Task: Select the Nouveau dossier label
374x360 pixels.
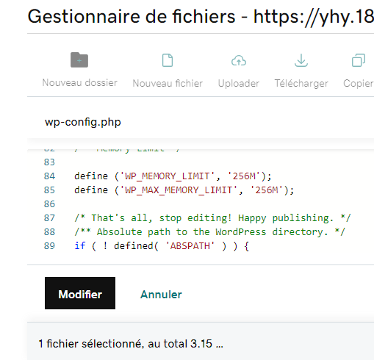Action: coord(79,83)
